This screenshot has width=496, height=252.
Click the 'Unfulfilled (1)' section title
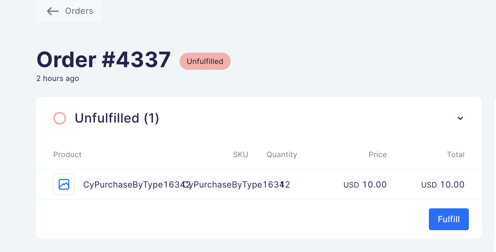(117, 118)
